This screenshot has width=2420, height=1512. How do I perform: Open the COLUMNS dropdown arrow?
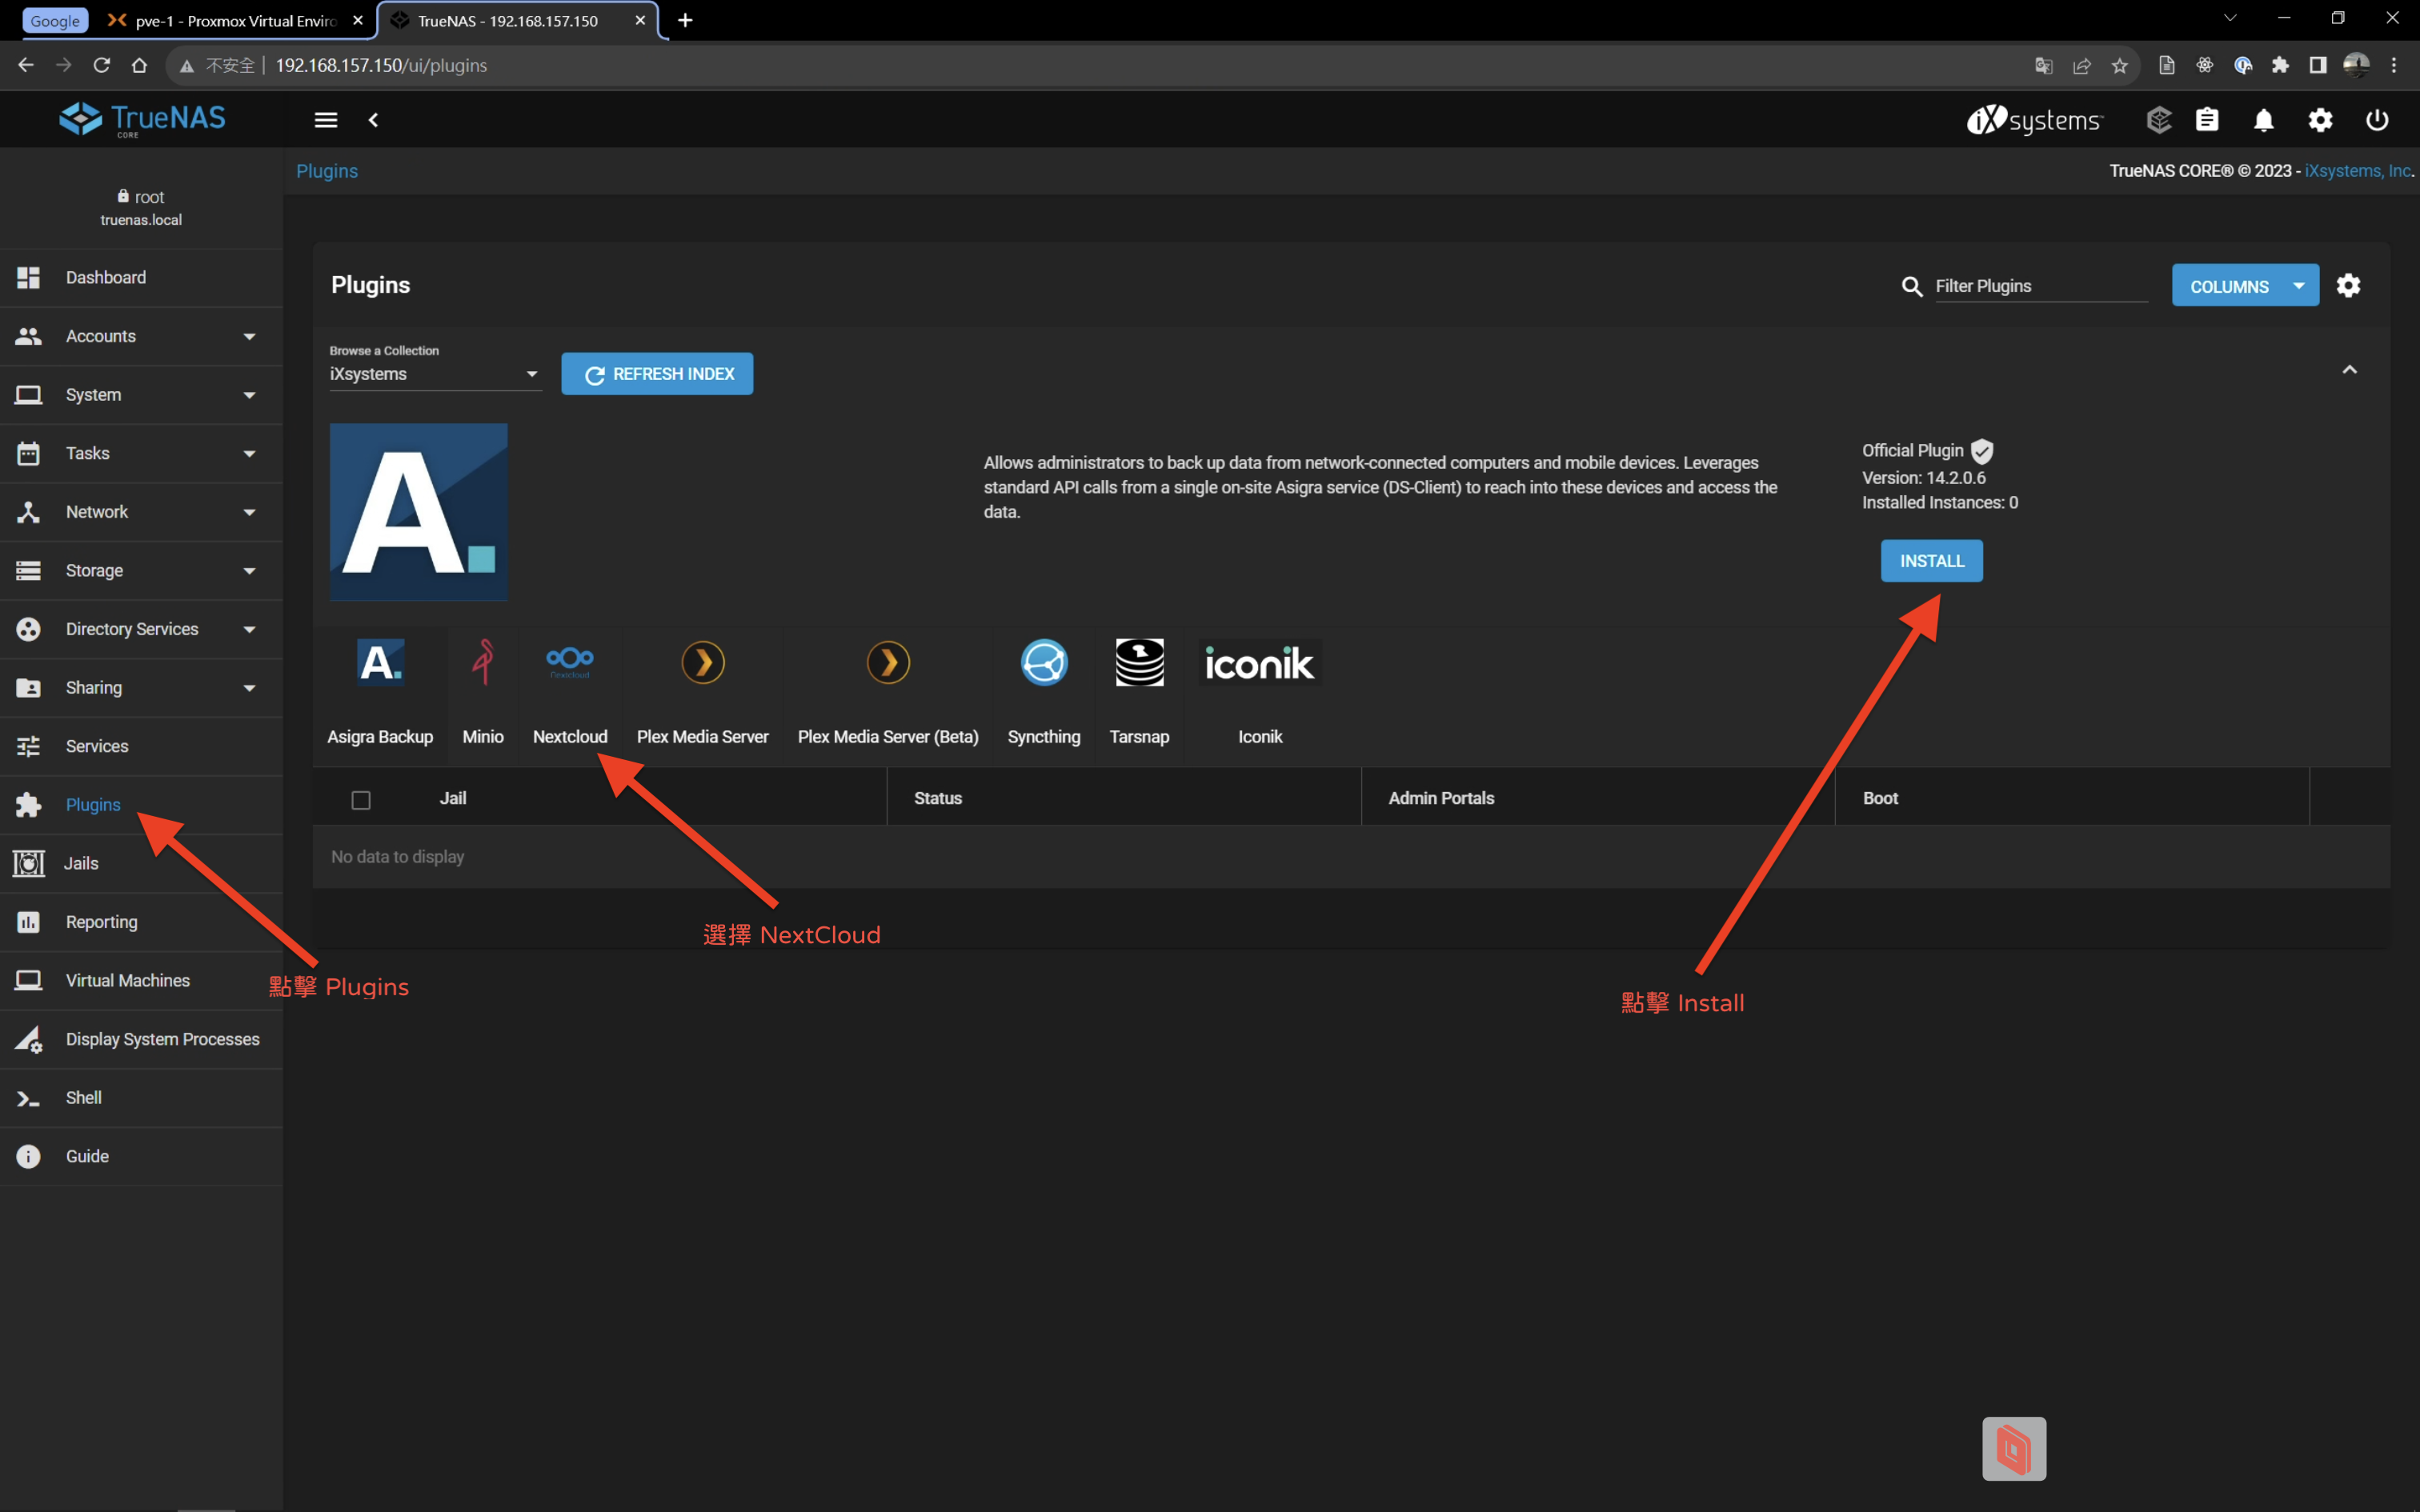pyautogui.click(x=2299, y=286)
